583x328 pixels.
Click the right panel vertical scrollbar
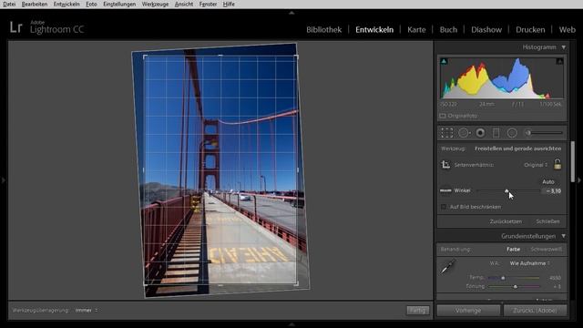(x=573, y=162)
